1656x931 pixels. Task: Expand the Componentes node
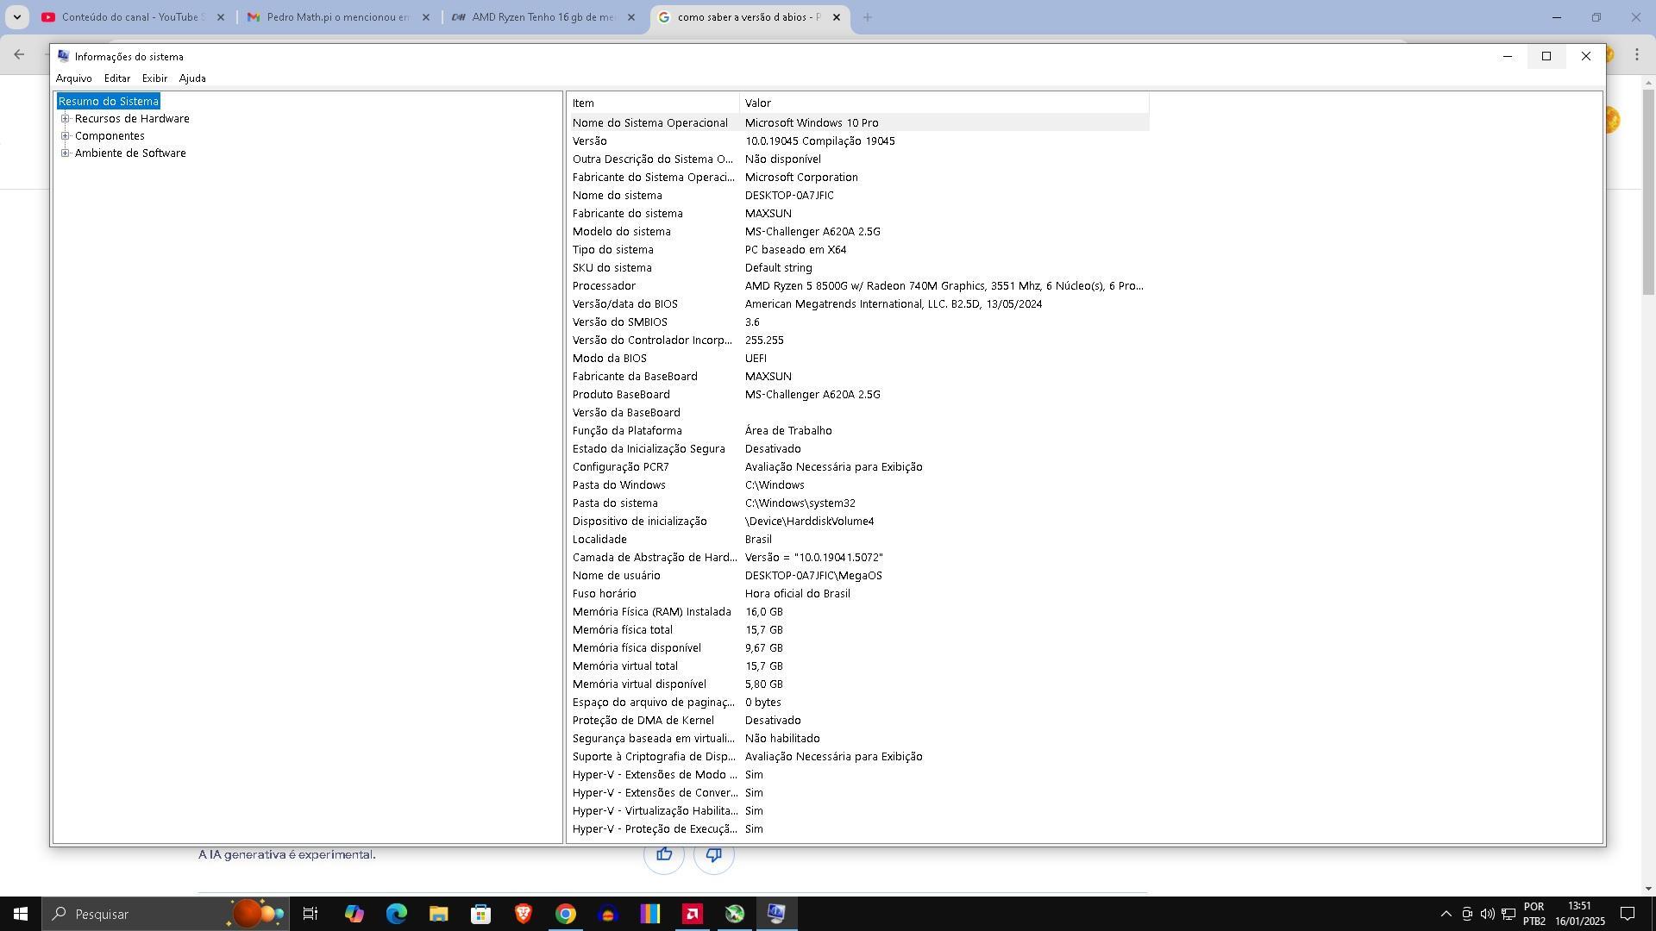65,136
